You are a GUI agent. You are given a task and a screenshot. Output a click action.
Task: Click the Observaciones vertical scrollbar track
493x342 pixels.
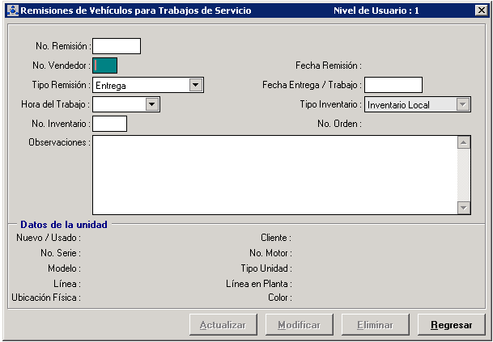point(464,175)
